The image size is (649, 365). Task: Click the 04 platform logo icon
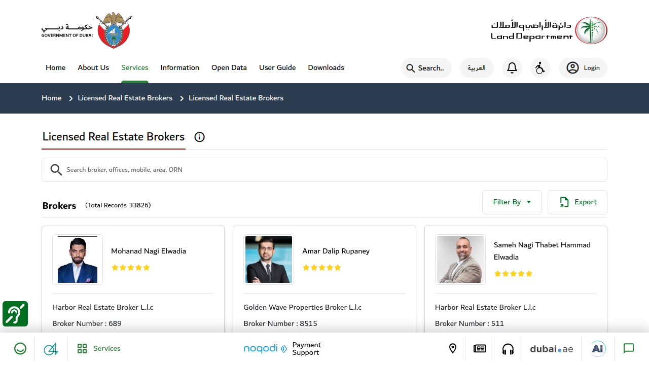[x=51, y=349]
